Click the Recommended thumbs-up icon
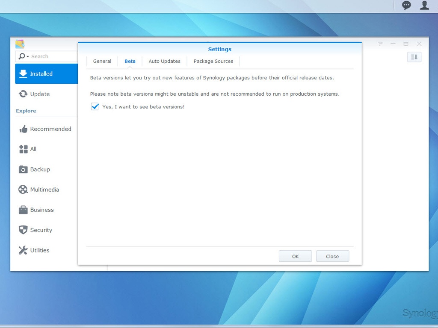This screenshot has width=438, height=328. point(23,129)
